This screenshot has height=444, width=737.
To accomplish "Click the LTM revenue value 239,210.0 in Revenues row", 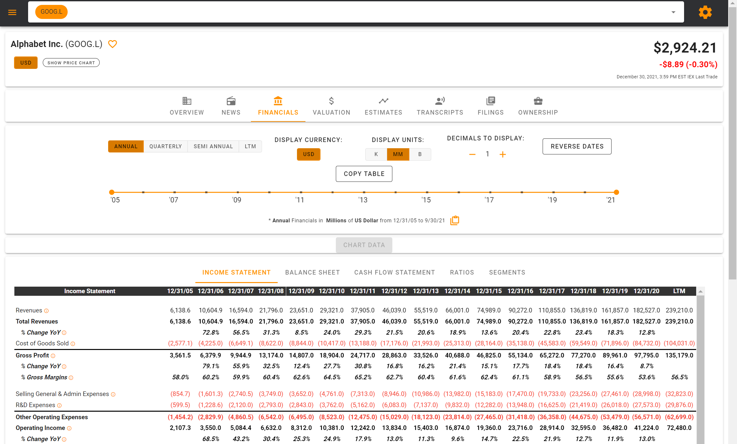I will (x=679, y=310).
